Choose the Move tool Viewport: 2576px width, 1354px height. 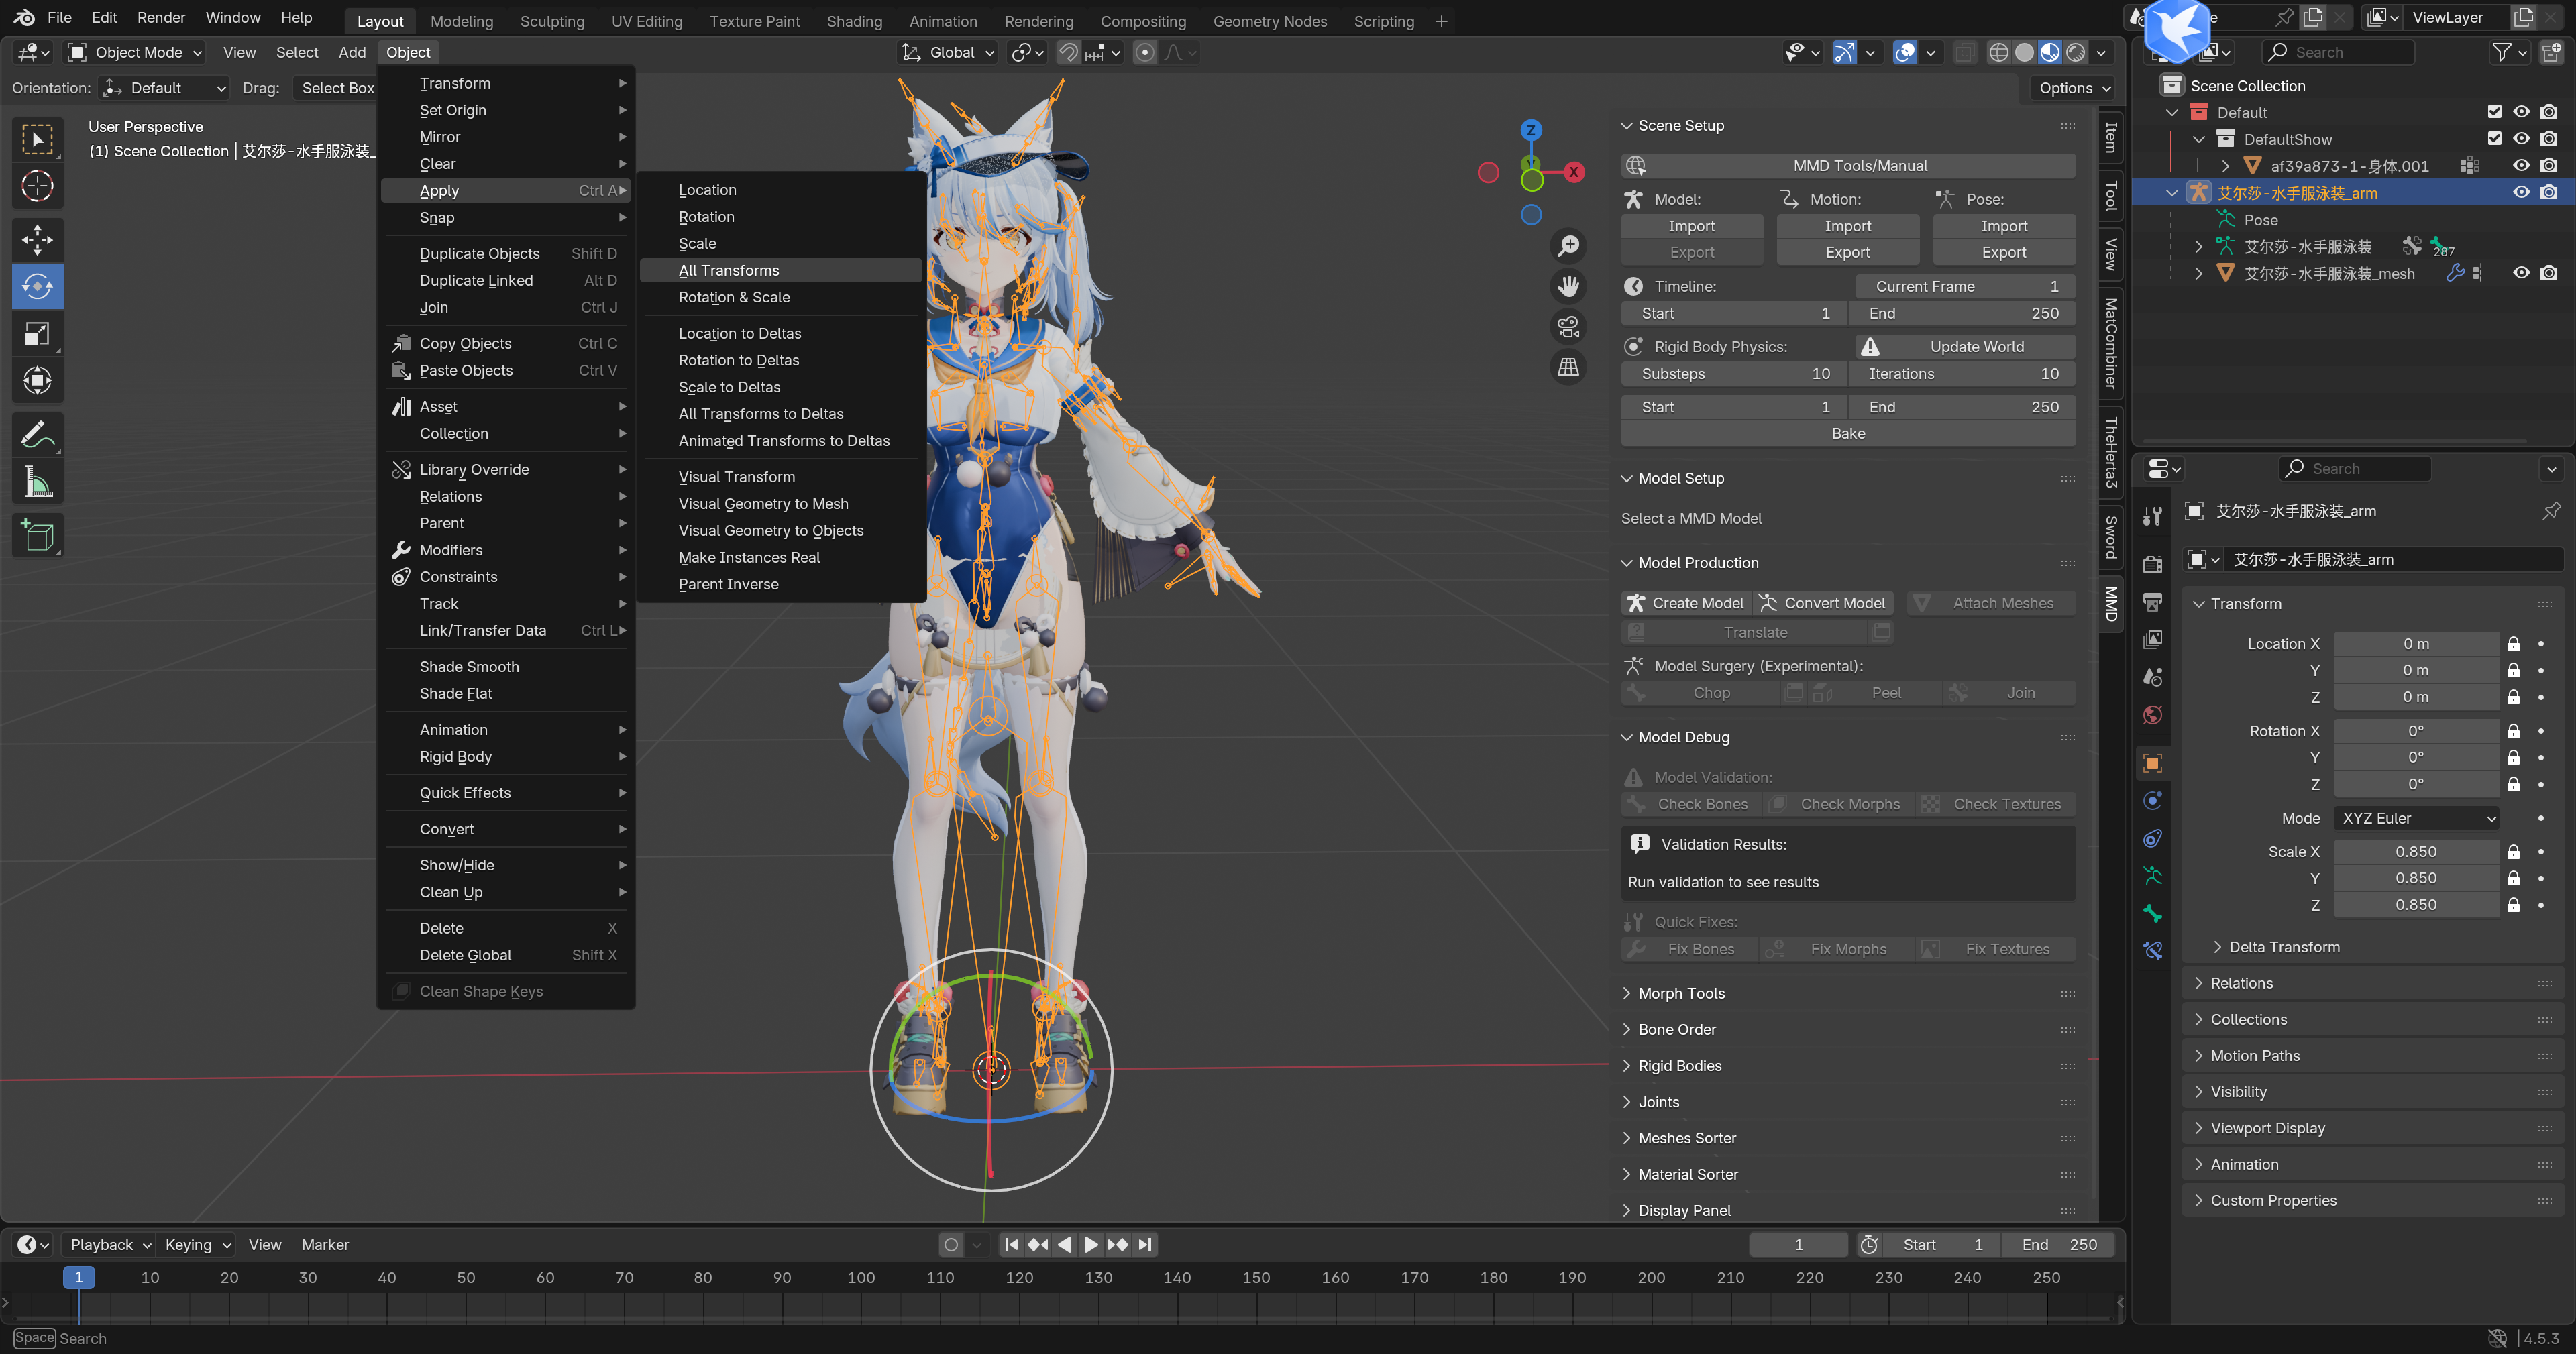point(37,239)
